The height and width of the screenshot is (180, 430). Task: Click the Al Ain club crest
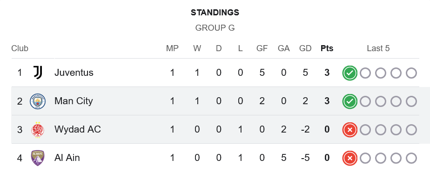pyautogui.click(x=38, y=158)
